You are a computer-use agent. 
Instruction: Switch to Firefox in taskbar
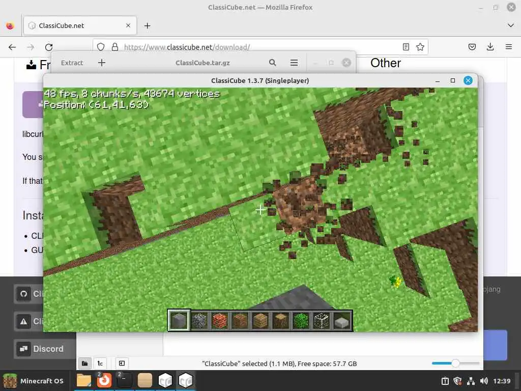point(104,381)
